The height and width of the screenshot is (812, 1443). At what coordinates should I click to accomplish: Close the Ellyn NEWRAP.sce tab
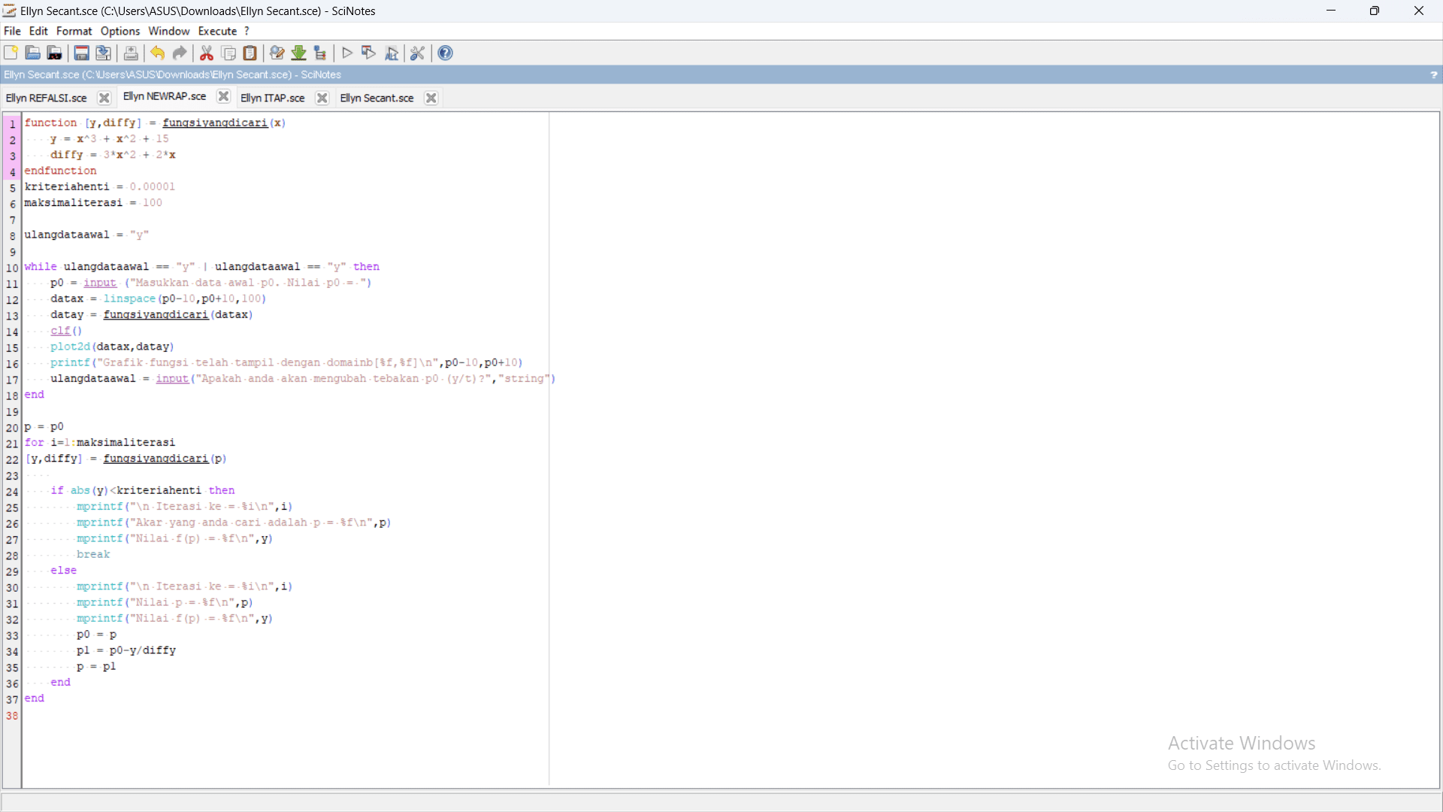(223, 97)
